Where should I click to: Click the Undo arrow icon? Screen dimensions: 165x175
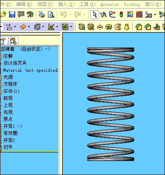(64, 14)
